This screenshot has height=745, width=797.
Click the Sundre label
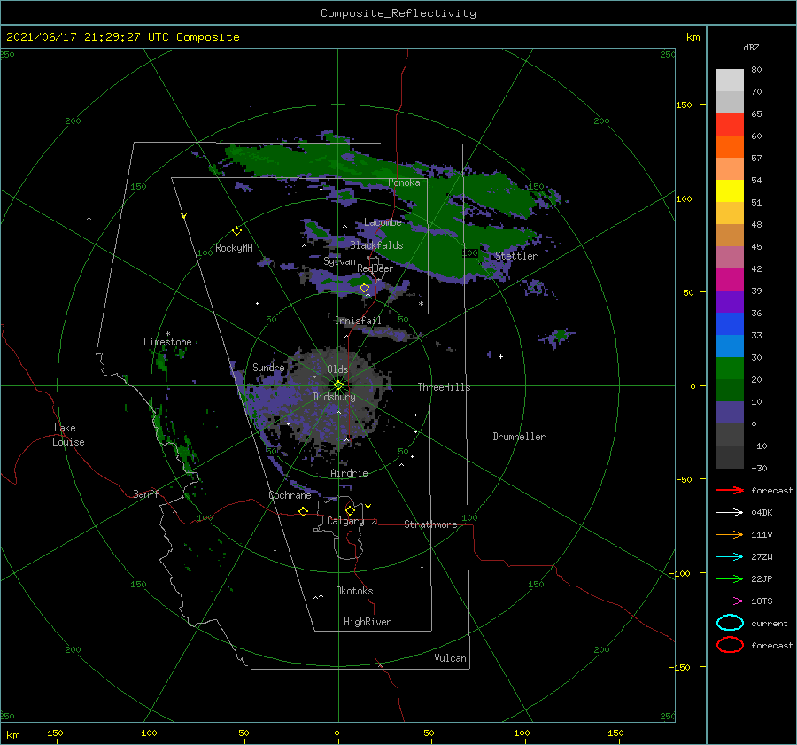tap(268, 367)
